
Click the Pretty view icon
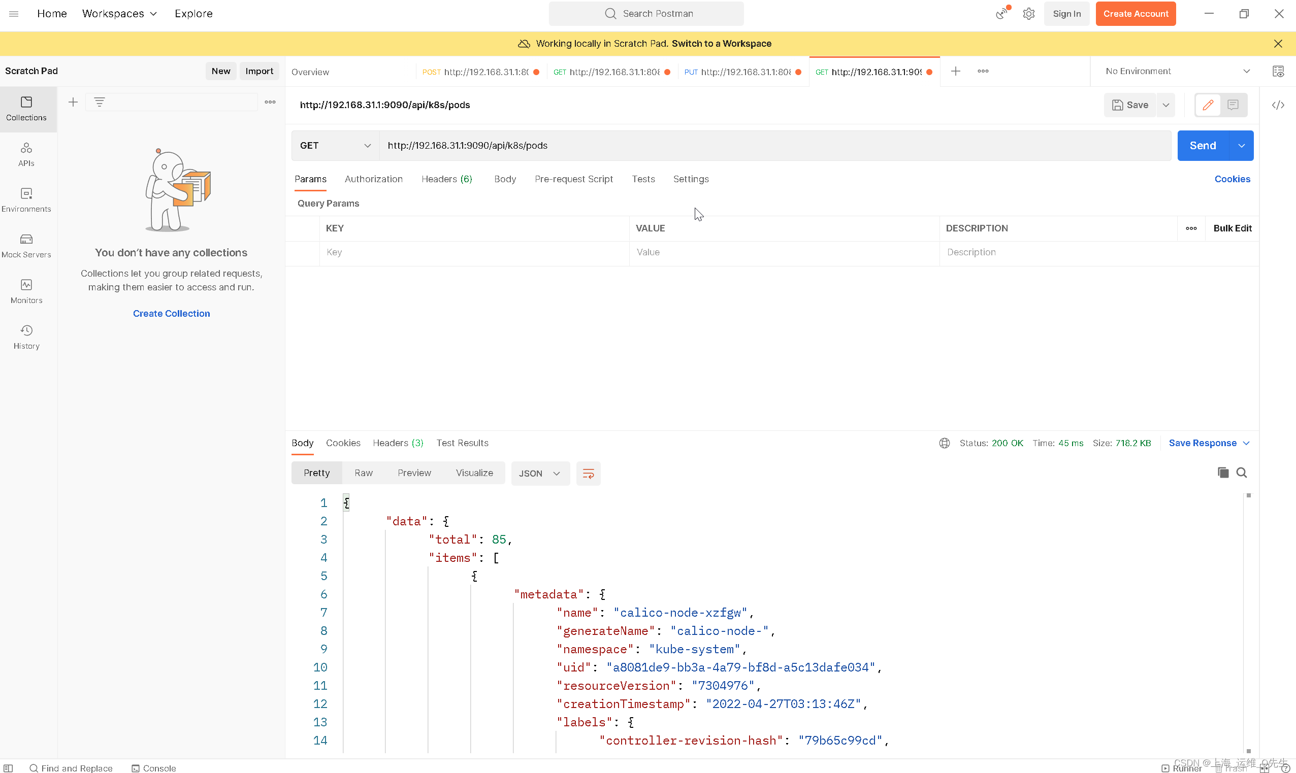(x=317, y=472)
